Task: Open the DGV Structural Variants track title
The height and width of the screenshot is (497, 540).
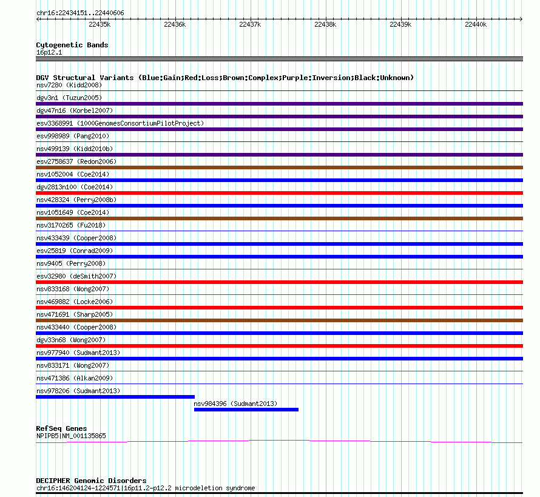Action: point(225,78)
